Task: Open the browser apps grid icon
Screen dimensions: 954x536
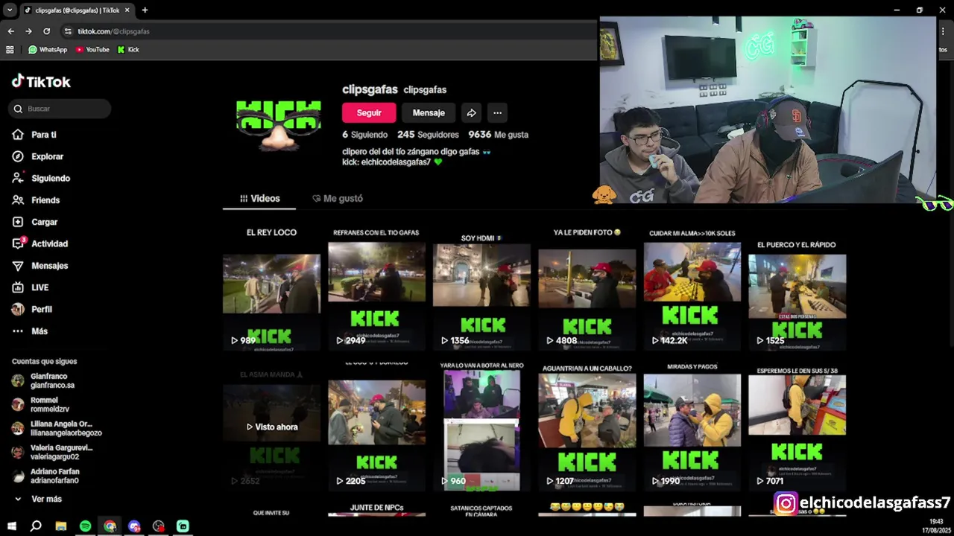Action: (x=10, y=50)
